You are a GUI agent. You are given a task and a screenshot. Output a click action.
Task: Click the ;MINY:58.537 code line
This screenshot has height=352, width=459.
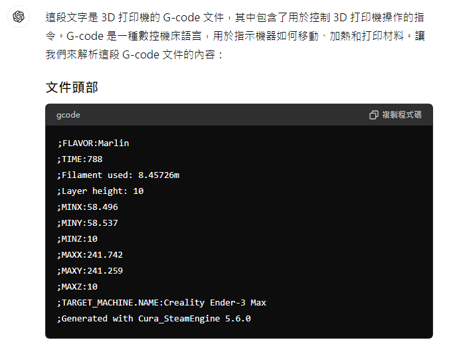(88, 223)
